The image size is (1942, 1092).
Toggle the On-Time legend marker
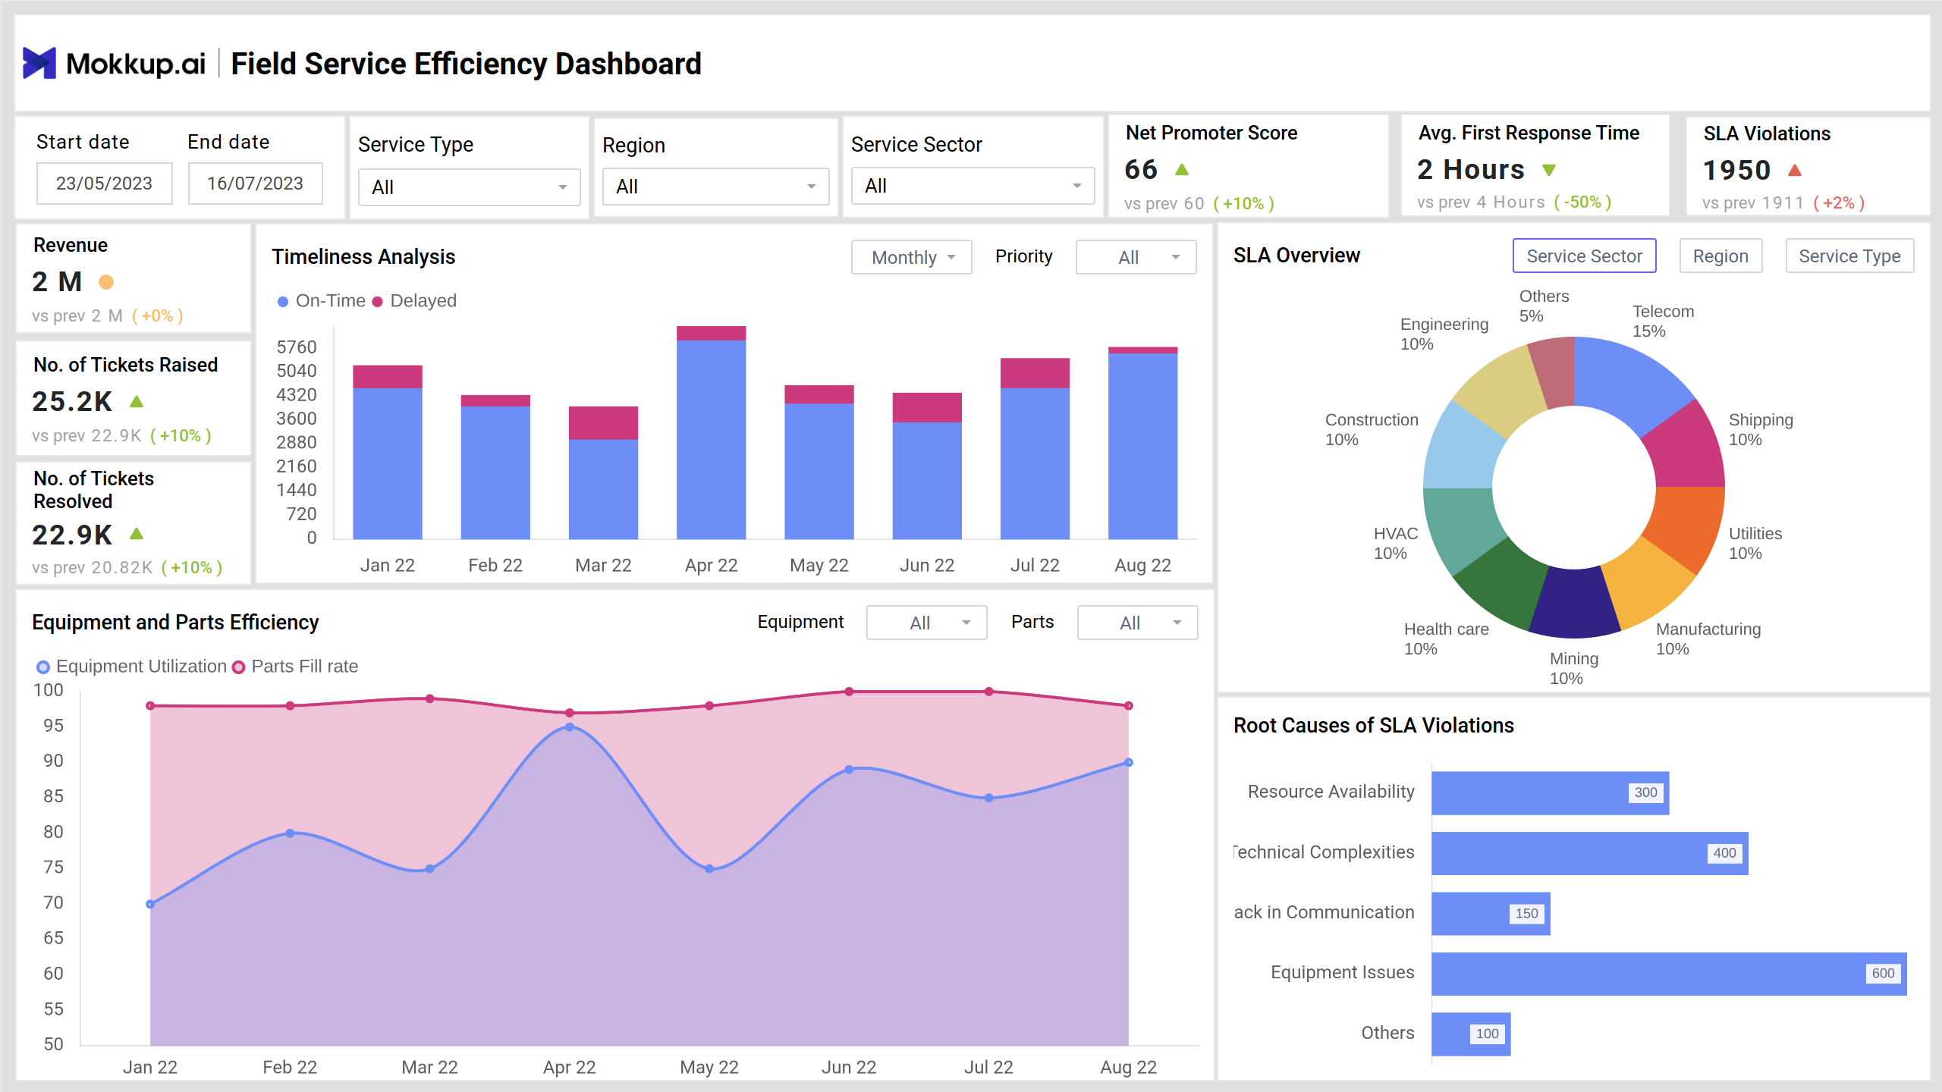point(283,301)
